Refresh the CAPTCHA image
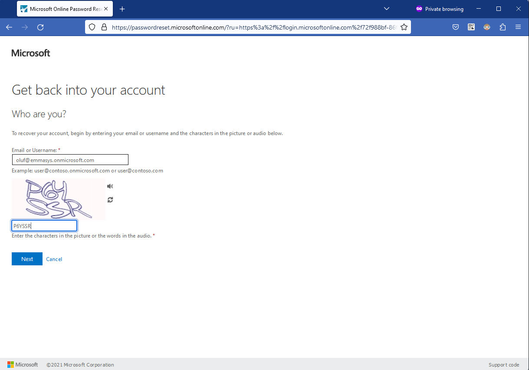The width and height of the screenshot is (529, 370). coord(110,200)
